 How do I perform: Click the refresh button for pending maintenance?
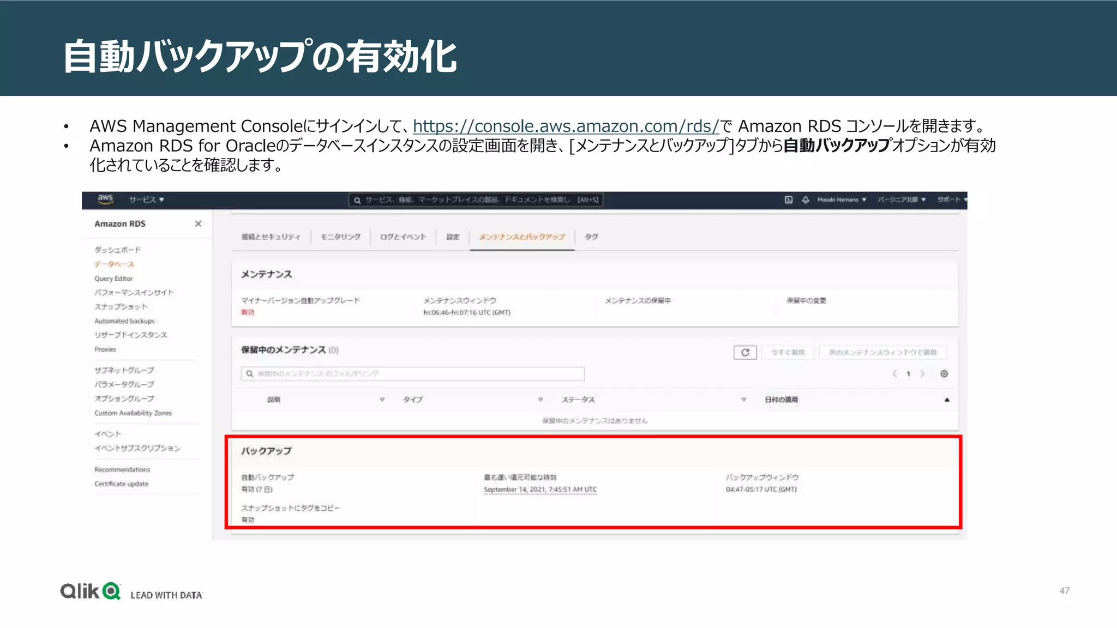click(745, 352)
